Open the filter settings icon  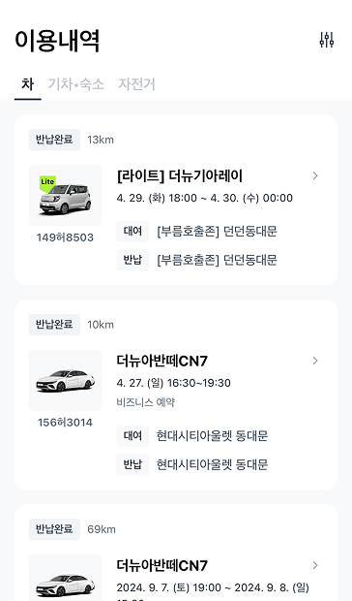[x=327, y=40]
